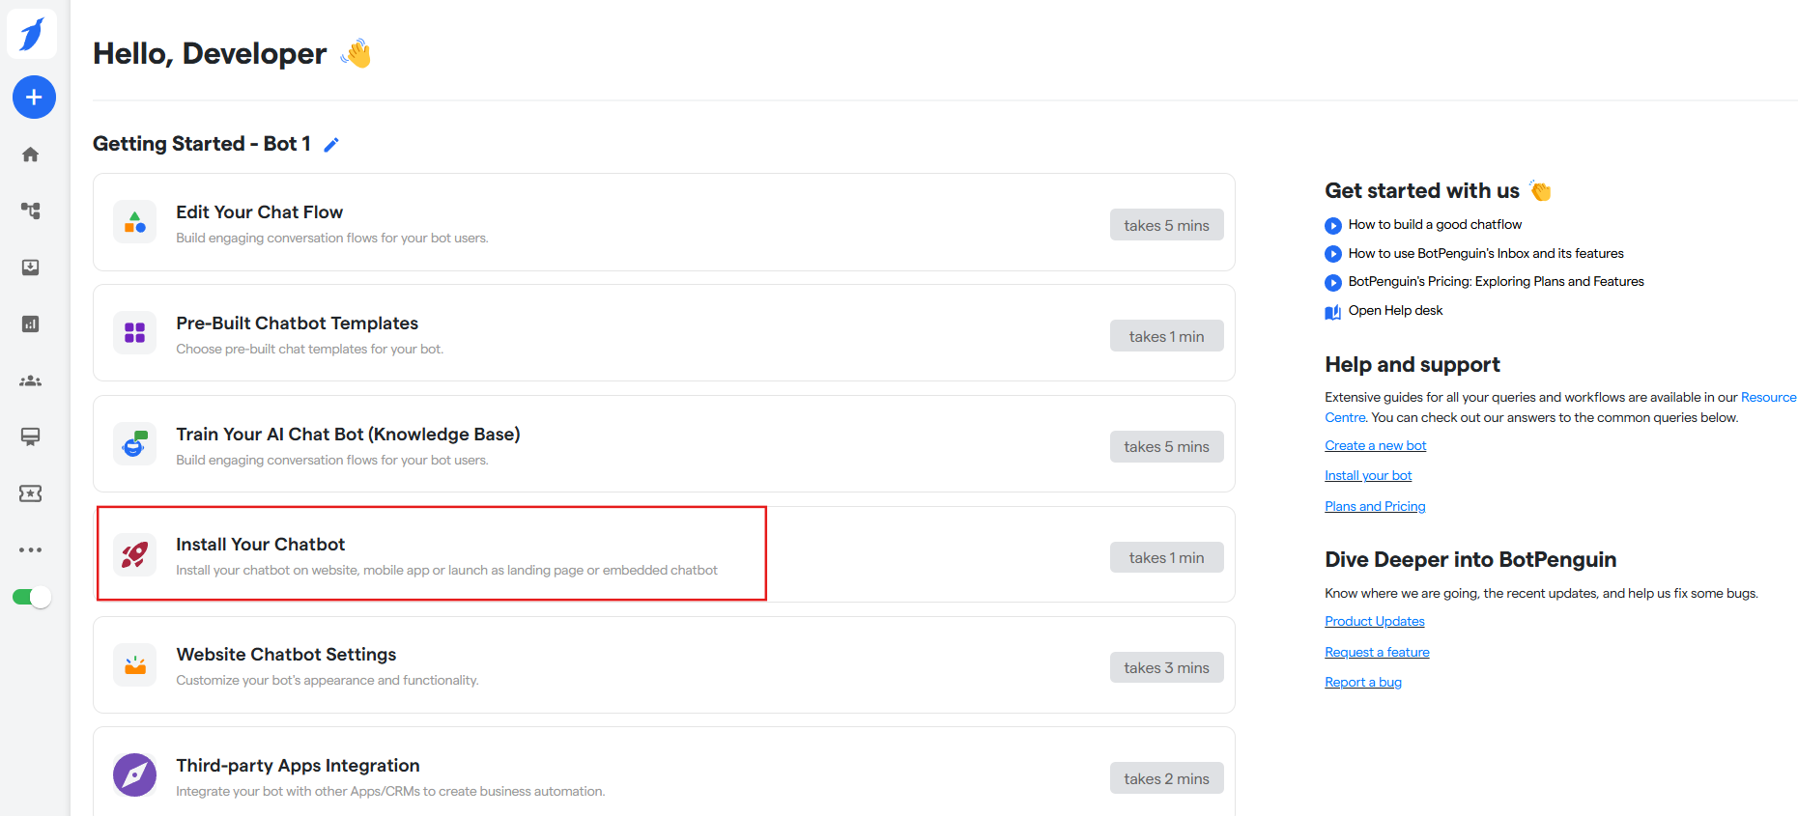Screen dimensions: 1798x816
Task: Click the 'Report a bug' link
Action: click(x=1362, y=682)
